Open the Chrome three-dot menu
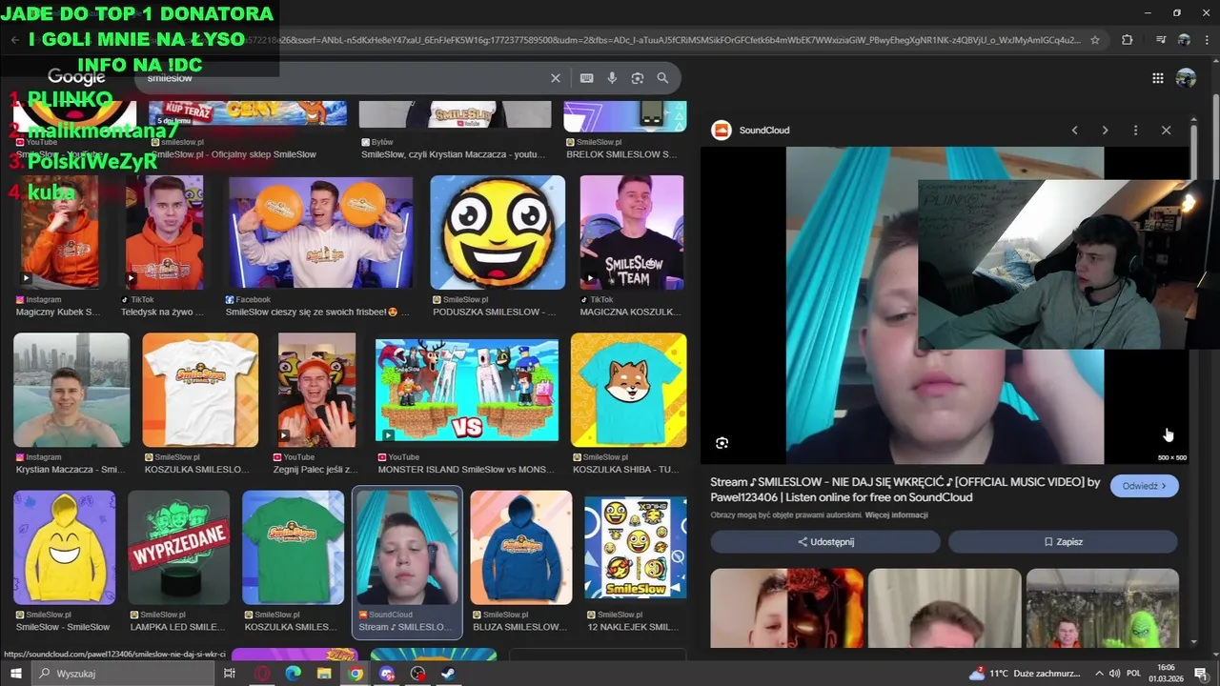 (x=1207, y=40)
